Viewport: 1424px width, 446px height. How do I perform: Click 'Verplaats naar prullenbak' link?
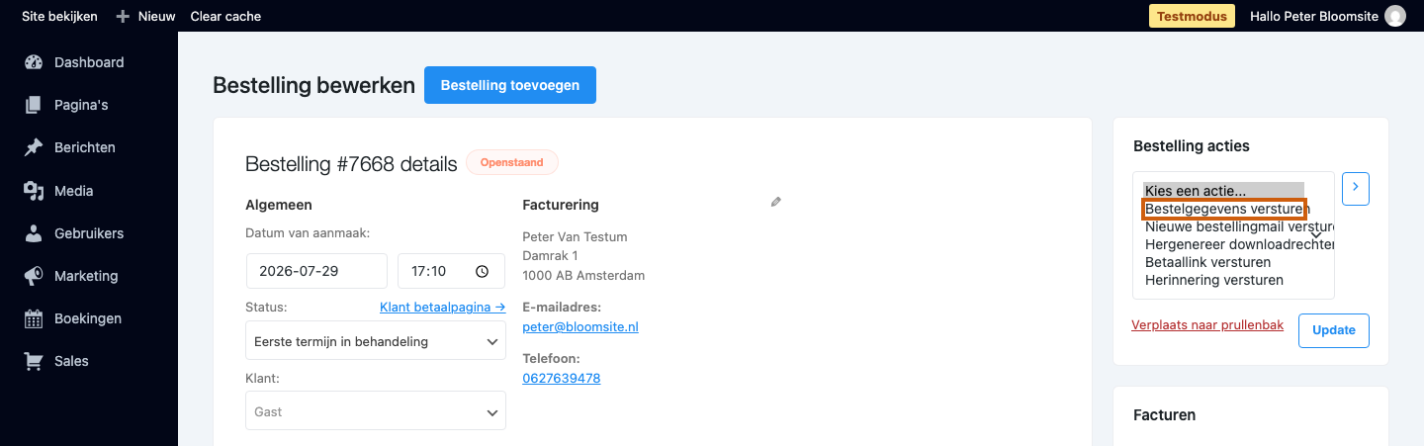tap(1207, 324)
